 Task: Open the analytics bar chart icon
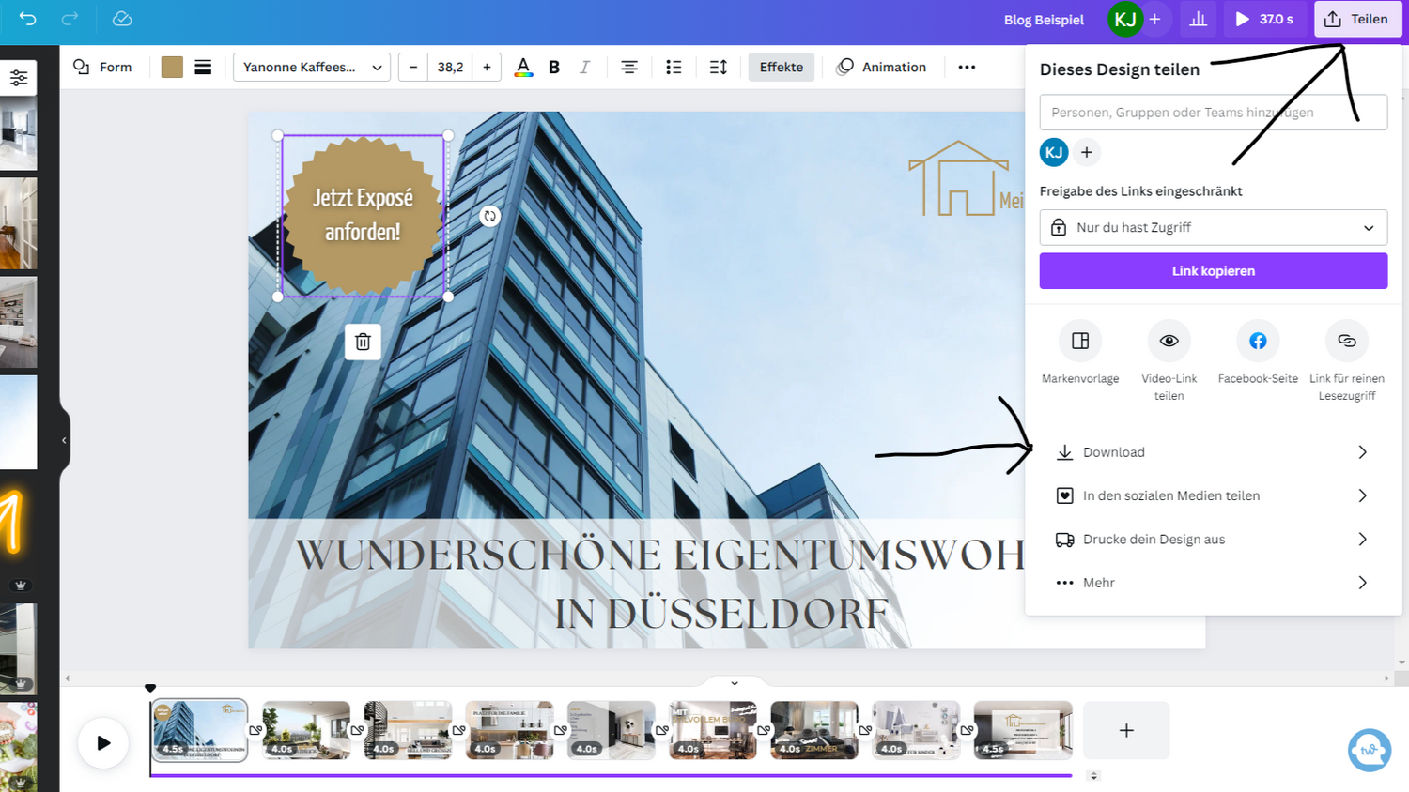point(1198,19)
